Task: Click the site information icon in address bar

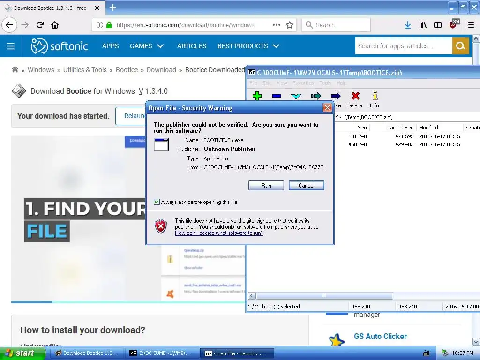Action: pos(99,25)
